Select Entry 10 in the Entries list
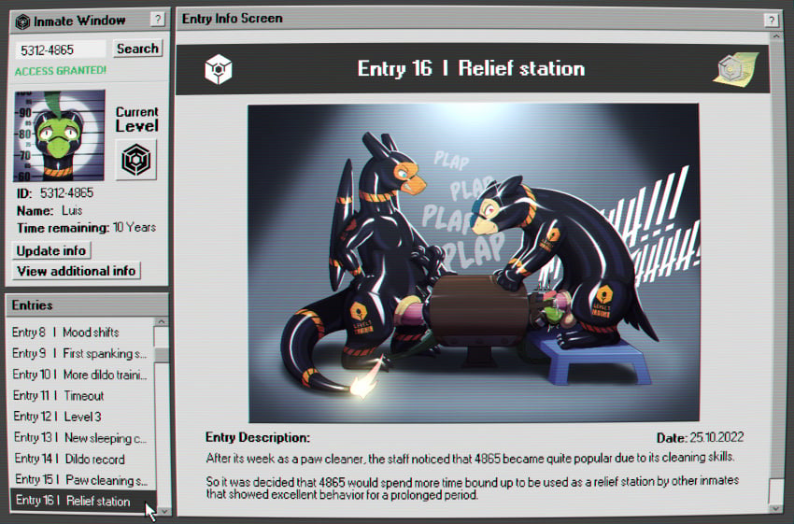 point(81,375)
